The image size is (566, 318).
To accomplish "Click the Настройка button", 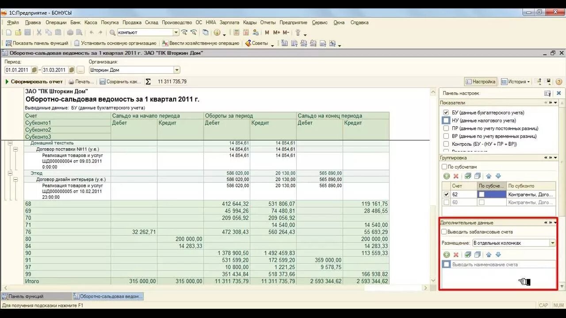I will (x=481, y=82).
